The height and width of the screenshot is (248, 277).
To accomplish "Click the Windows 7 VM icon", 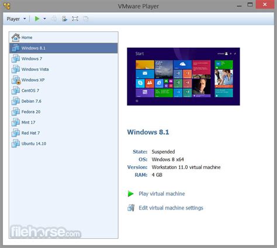I will coord(16,58).
